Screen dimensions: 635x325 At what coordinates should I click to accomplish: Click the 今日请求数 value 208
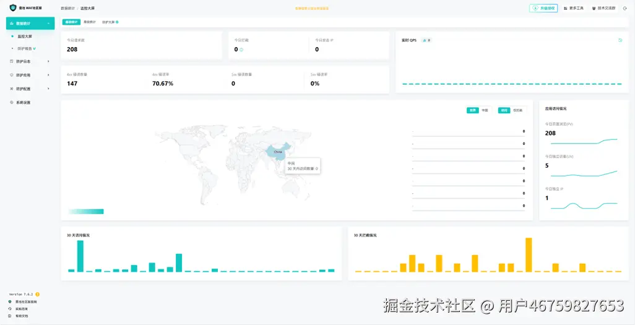point(72,50)
